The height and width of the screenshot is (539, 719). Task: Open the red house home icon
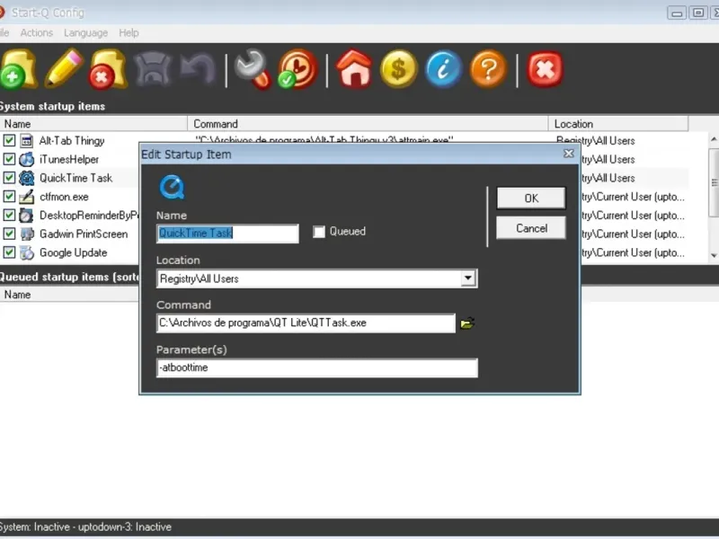(354, 68)
